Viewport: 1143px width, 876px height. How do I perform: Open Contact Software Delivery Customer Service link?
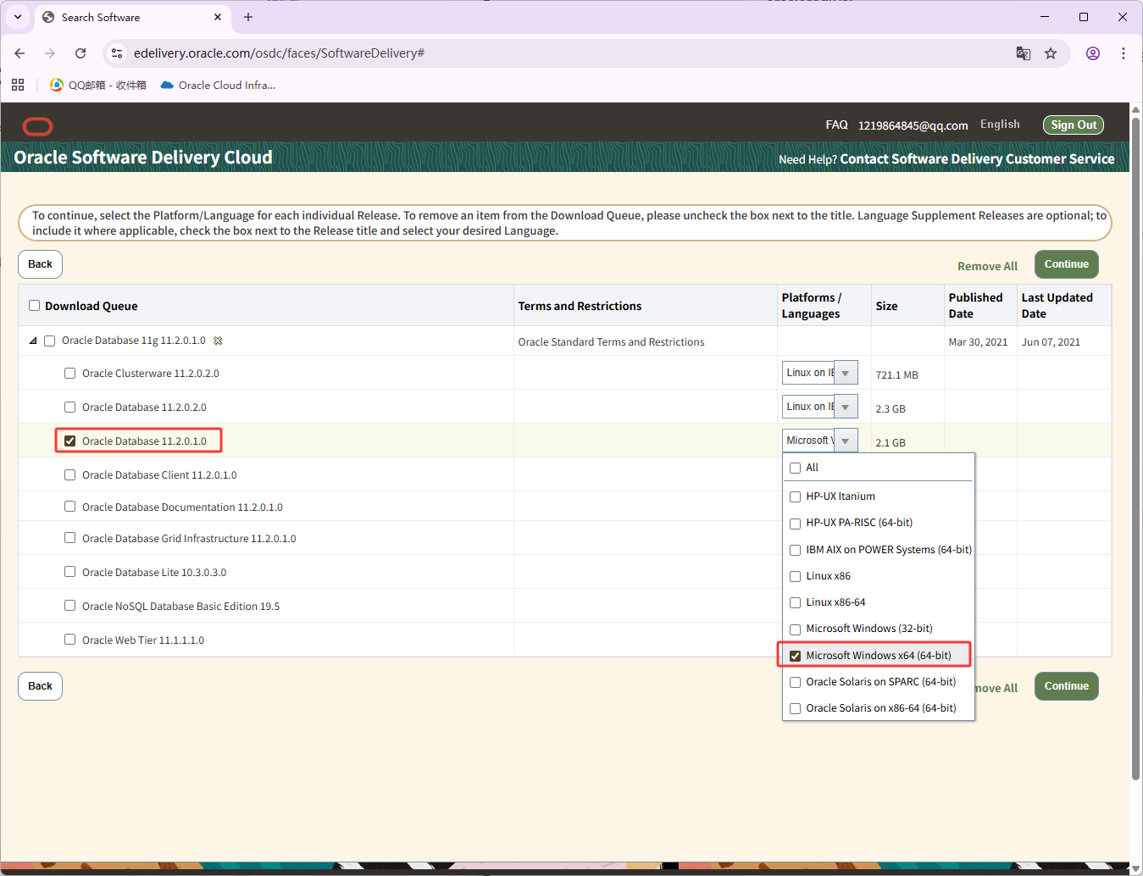click(x=977, y=158)
